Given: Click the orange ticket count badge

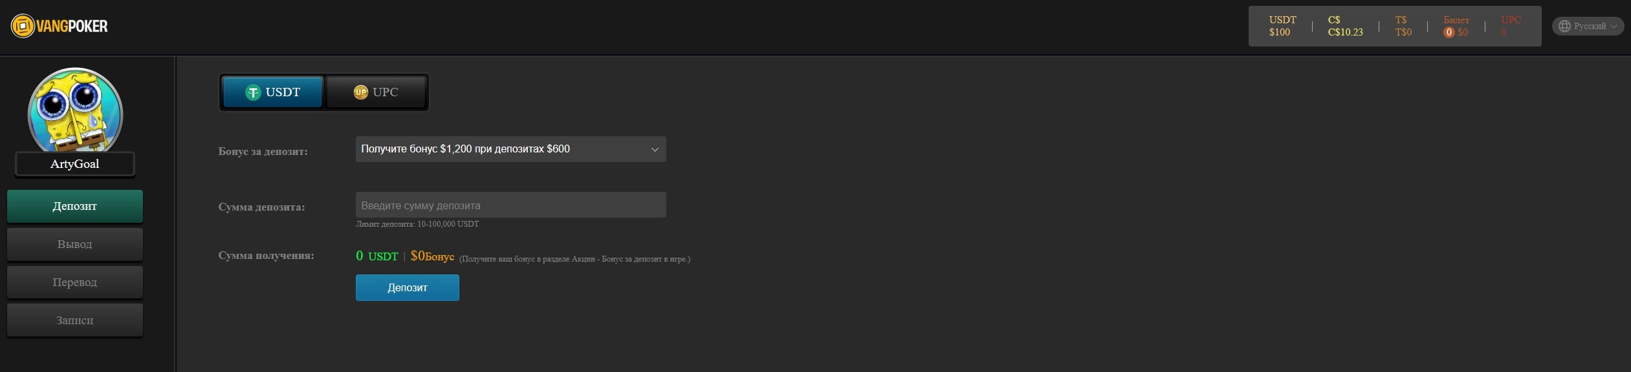Looking at the screenshot, I should (x=1449, y=32).
